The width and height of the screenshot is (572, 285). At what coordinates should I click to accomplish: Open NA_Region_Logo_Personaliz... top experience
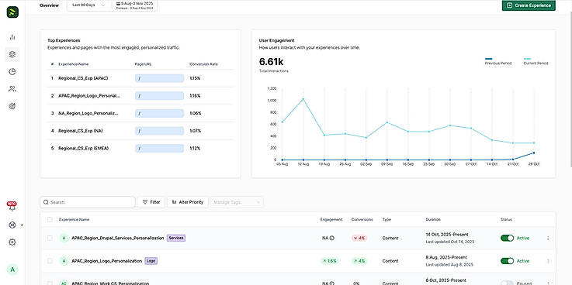(x=88, y=113)
